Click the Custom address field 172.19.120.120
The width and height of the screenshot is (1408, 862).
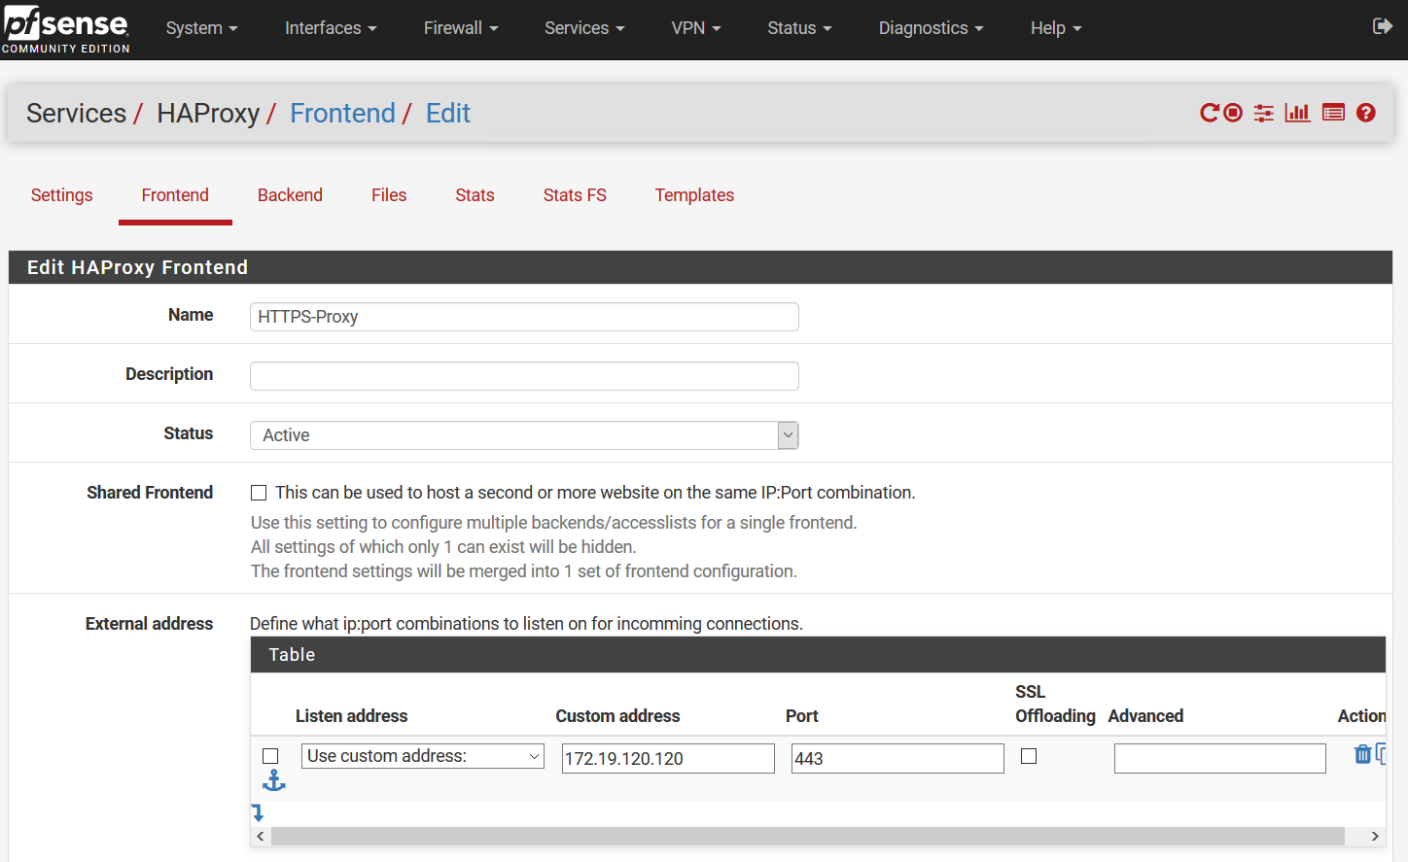(x=668, y=758)
